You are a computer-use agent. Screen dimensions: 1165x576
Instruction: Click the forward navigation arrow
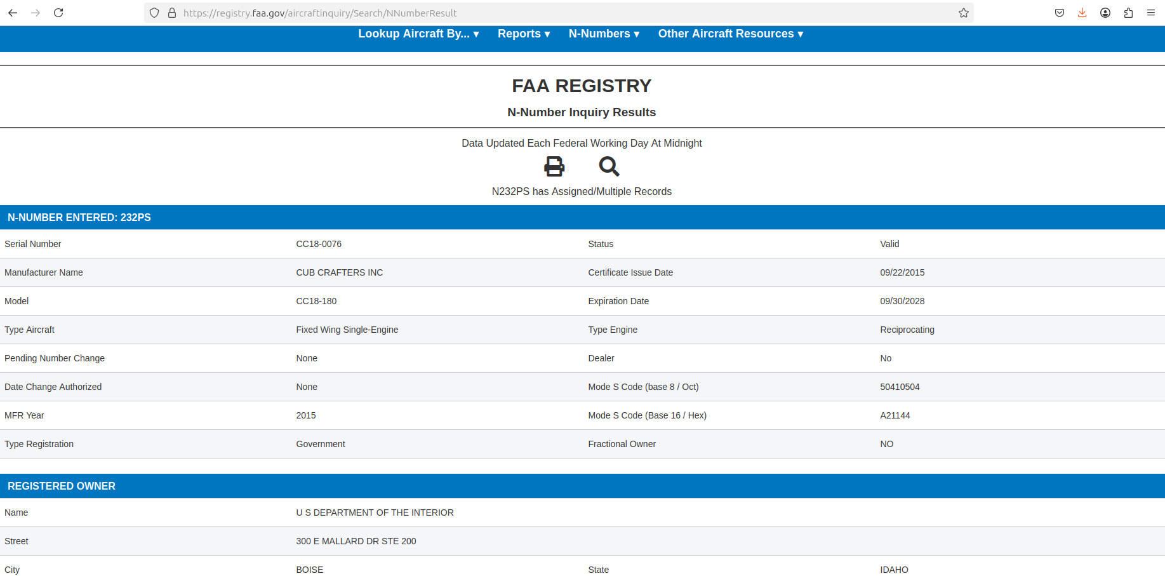click(36, 13)
